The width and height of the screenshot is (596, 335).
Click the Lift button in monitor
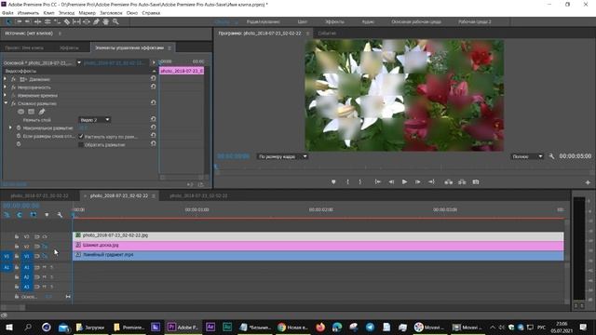[x=449, y=182]
